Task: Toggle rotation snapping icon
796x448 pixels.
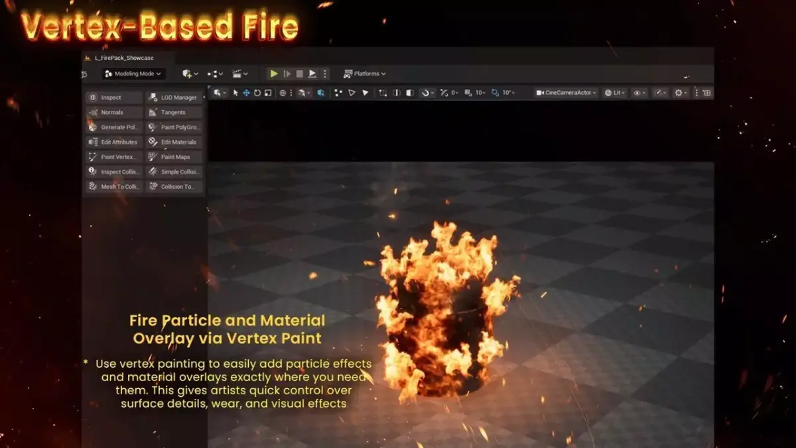Action: coord(495,93)
